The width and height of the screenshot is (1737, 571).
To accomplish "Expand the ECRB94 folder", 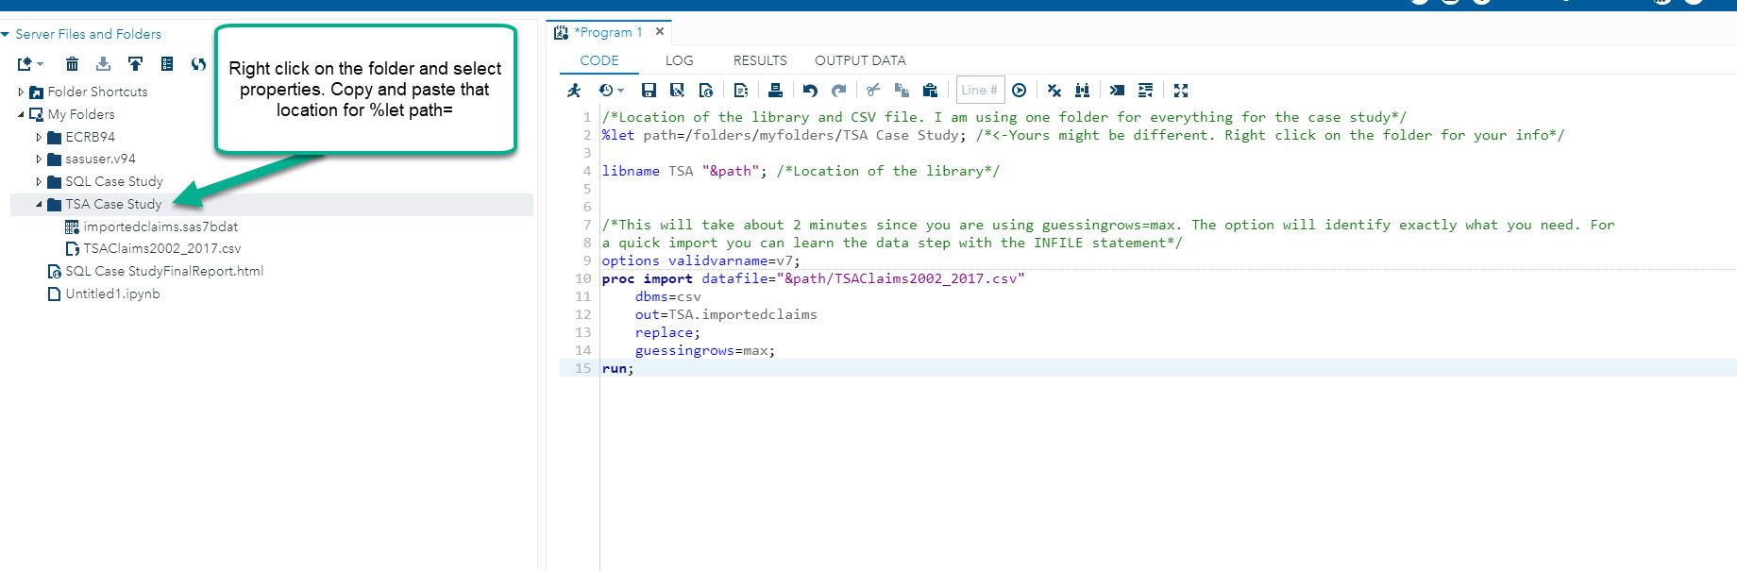I will [x=39, y=137].
